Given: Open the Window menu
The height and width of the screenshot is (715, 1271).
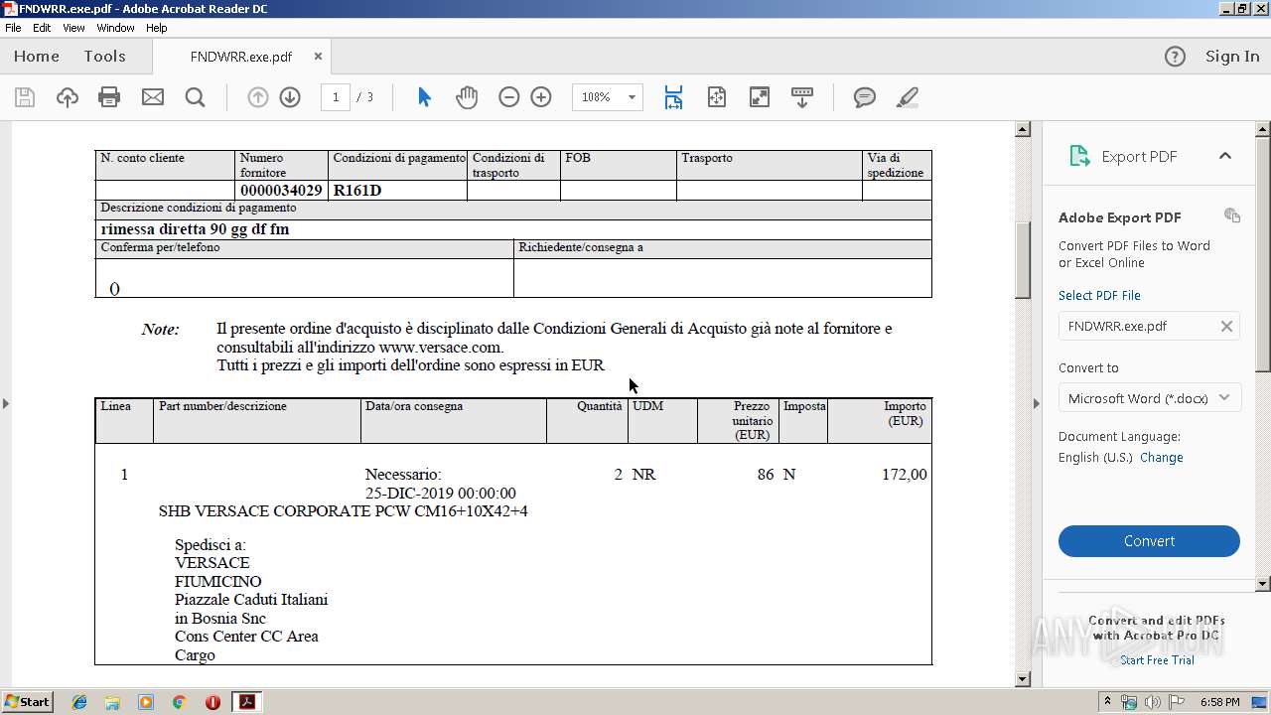Looking at the screenshot, I should 115,28.
